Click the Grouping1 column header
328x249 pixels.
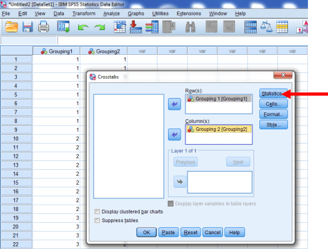(x=56, y=51)
